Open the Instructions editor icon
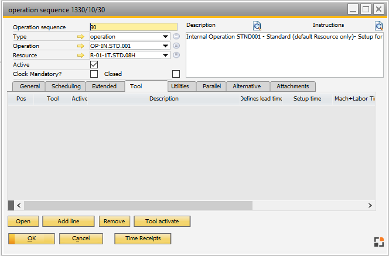The image size is (389, 256). [x=379, y=26]
